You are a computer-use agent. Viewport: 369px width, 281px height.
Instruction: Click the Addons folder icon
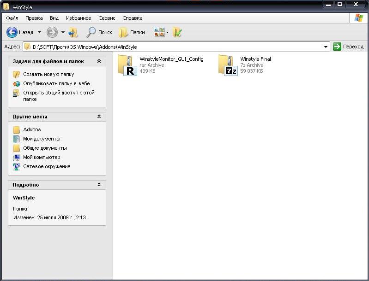pyautogui.click(x=17, y=129)
